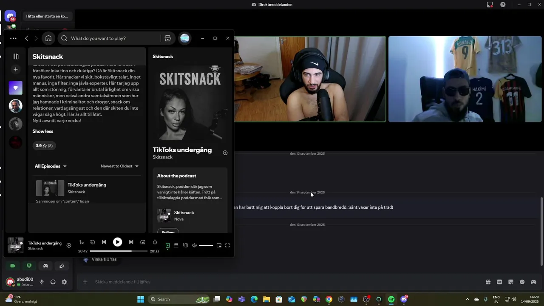
Task: Collapse podcast description with Show less
Action: pyautogui.click(x=43, y=131)
